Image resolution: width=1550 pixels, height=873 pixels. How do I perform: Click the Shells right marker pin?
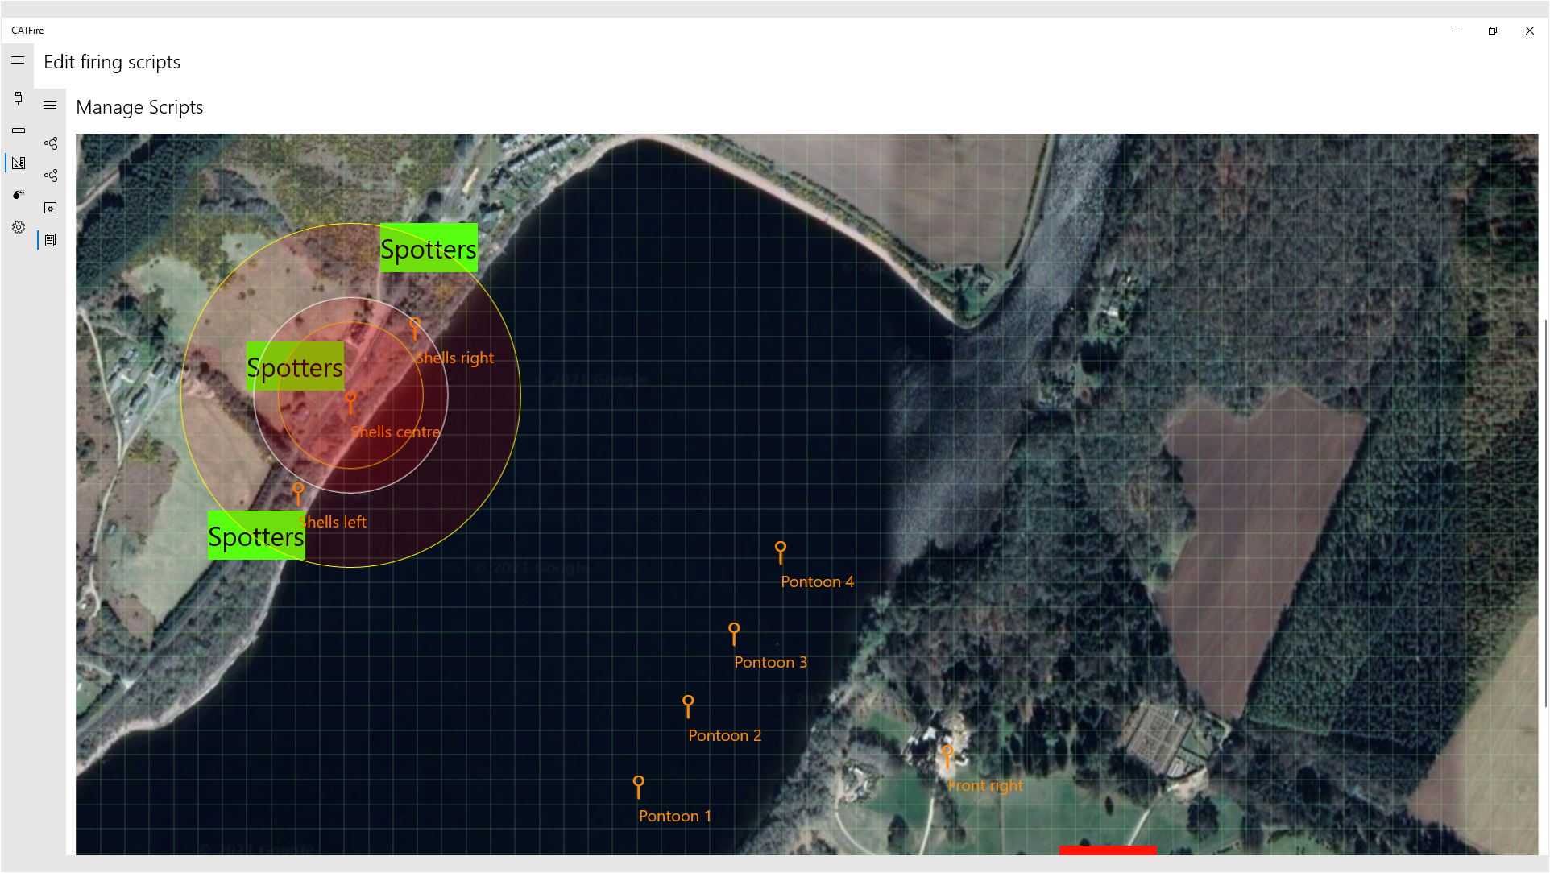[x=415, y=327]
